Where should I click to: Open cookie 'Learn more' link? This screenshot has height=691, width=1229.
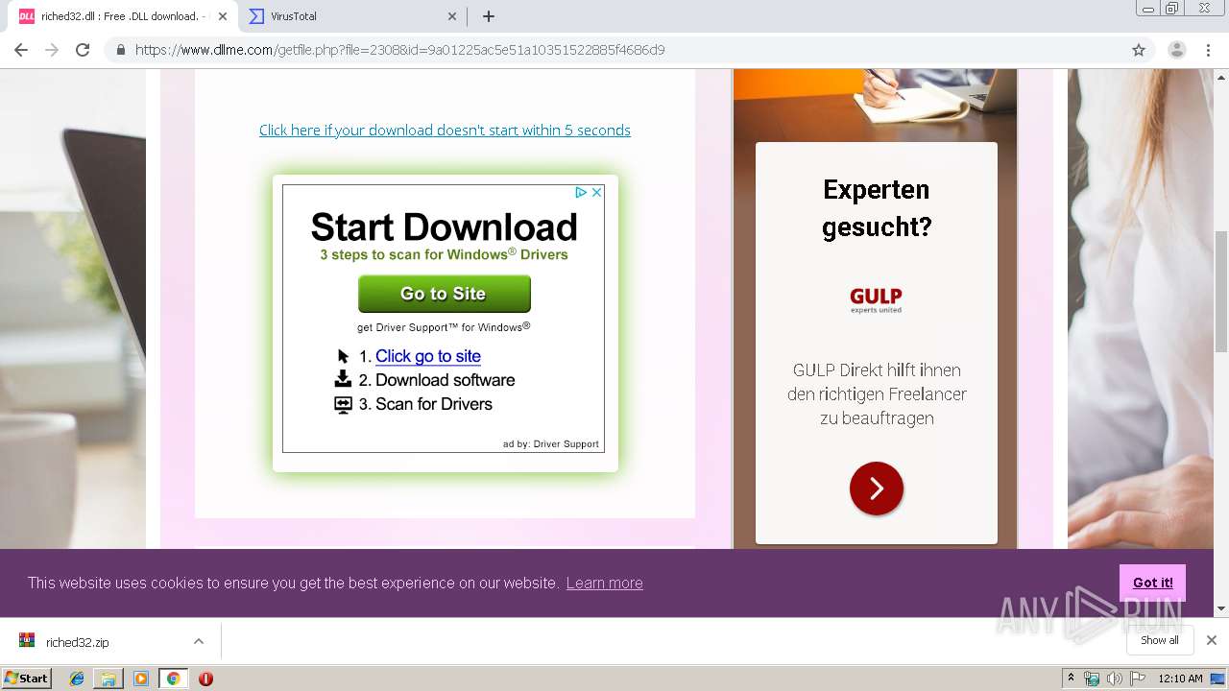click(x=604, y=583)
